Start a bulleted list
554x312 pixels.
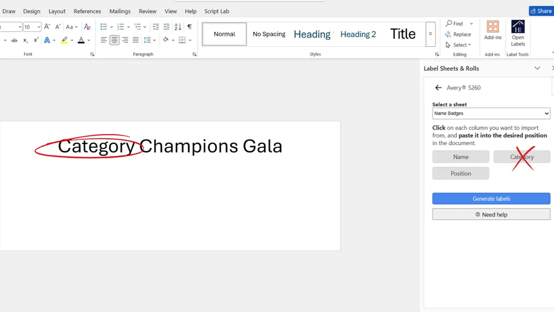click(103, 27)
